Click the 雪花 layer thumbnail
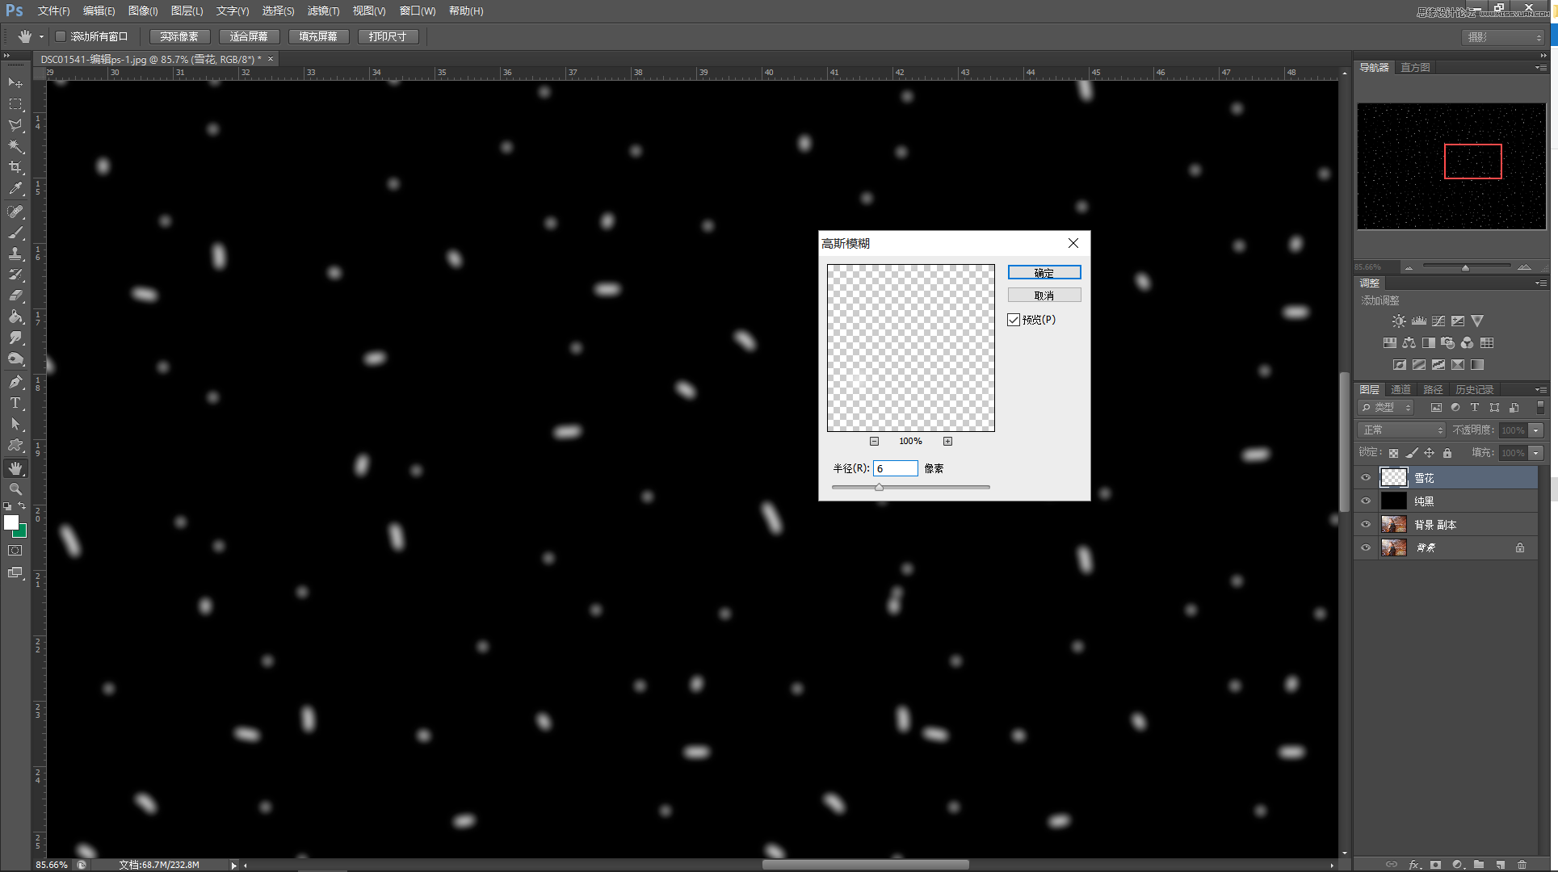1558x872 pixels. 1393,478
